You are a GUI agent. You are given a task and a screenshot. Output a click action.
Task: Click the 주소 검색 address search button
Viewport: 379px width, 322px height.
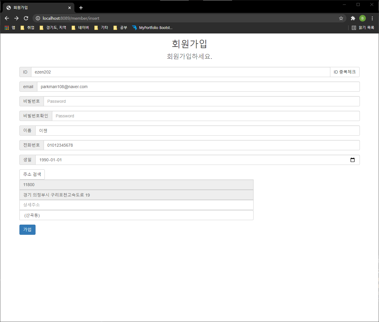(x=32, y=174)
